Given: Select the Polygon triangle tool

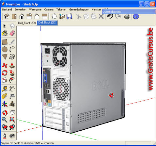Looking at the screenshot, I should pyautogui.click(x=5, y=57).
